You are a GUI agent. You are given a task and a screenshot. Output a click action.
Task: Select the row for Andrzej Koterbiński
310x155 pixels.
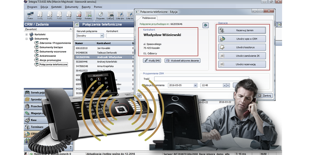tap(104, 62)
